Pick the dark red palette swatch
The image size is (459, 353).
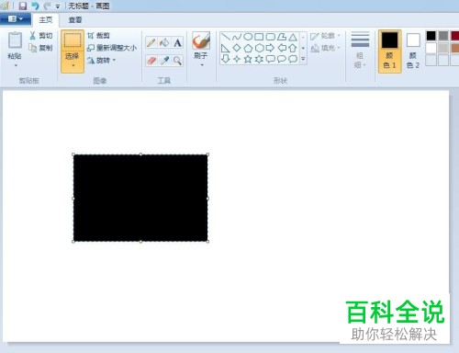pos(454,36)
